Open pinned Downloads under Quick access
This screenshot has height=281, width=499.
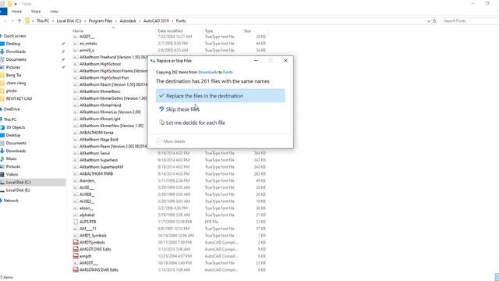click(16, 52)
